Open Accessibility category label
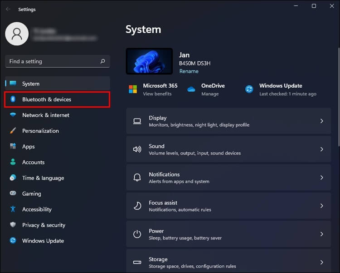 pos(37,209)
